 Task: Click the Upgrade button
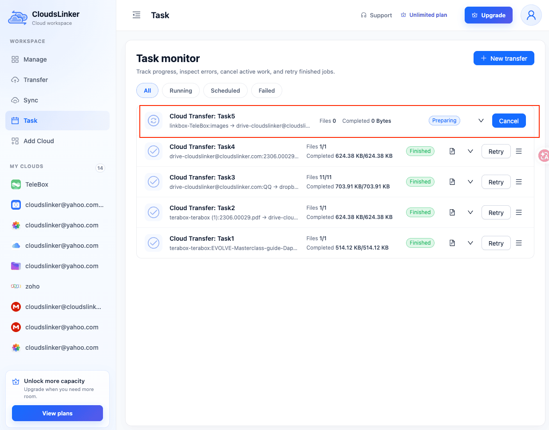(x=489, y=15)
